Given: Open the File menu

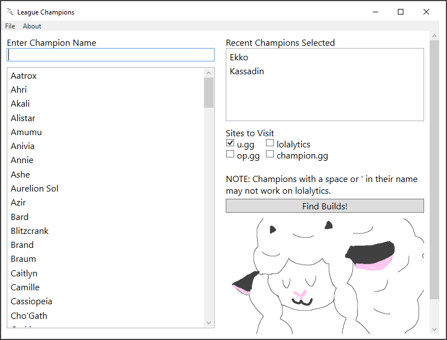Looking at the screenshot, I should (x=10, y=26).
